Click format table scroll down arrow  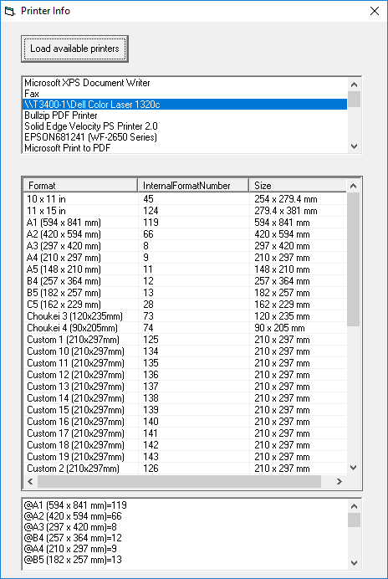coord(354,468)
